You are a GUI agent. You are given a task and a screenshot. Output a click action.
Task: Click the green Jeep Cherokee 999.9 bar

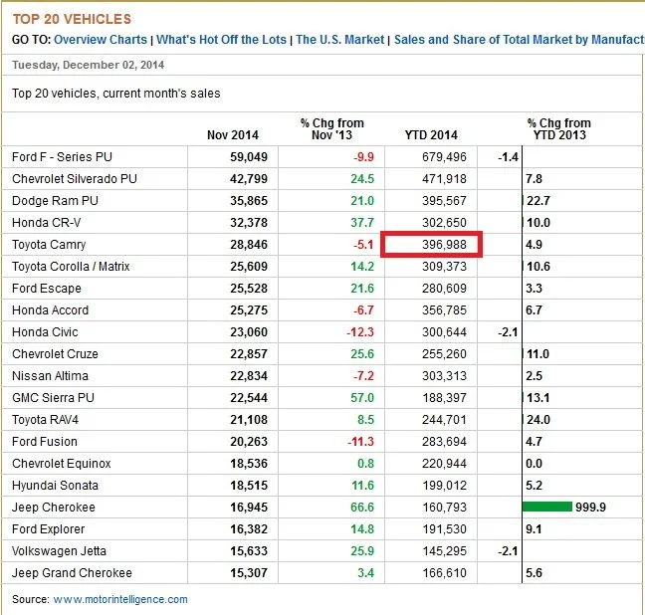point(547,508)
